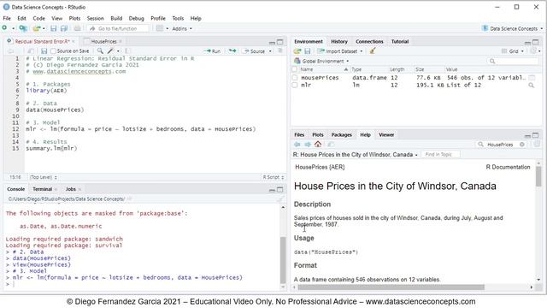Go forward in Help pane history
This screenshot has width=547, height=308.
coord(308,145)
